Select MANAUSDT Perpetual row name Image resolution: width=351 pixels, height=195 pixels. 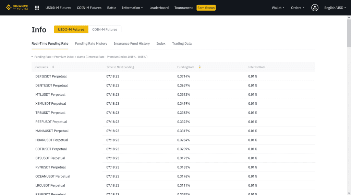point(52,131)
